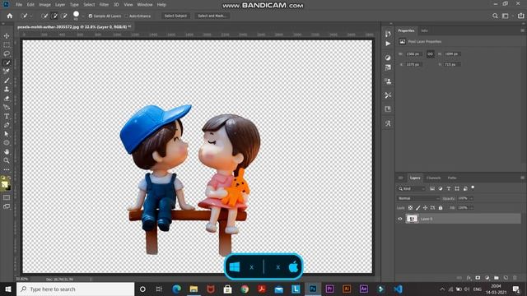527x296 pixels.
Task: Open Visual Studio Code from taskbar
Action: tap(398, 289)
